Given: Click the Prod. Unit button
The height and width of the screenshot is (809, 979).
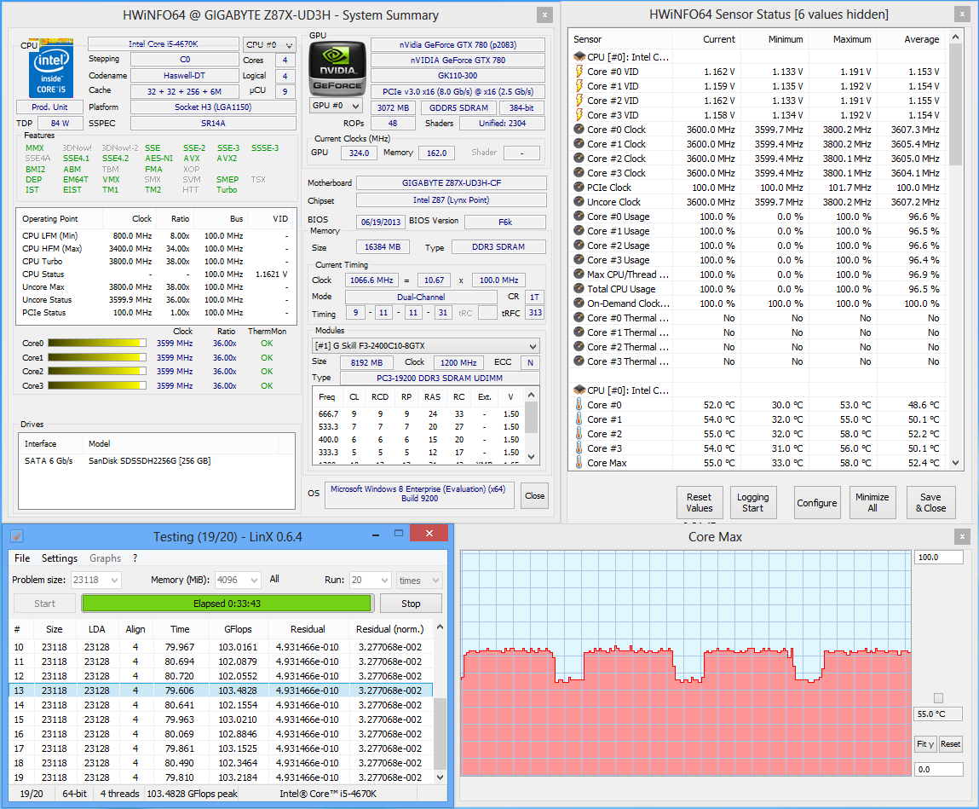Looking at the screenshot, I should tap(49, 107).
